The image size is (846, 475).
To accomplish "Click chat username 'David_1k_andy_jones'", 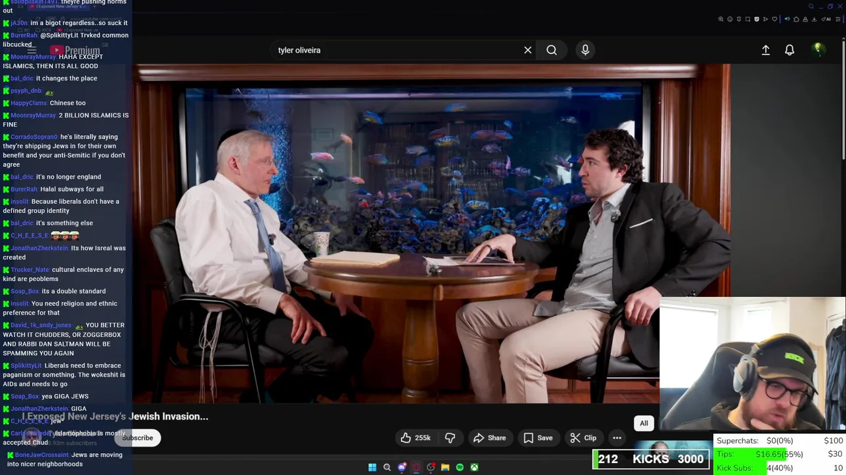I will tap(41, 325).
